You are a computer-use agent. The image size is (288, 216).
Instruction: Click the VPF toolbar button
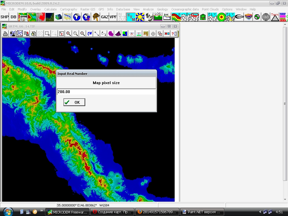[113, 17]
